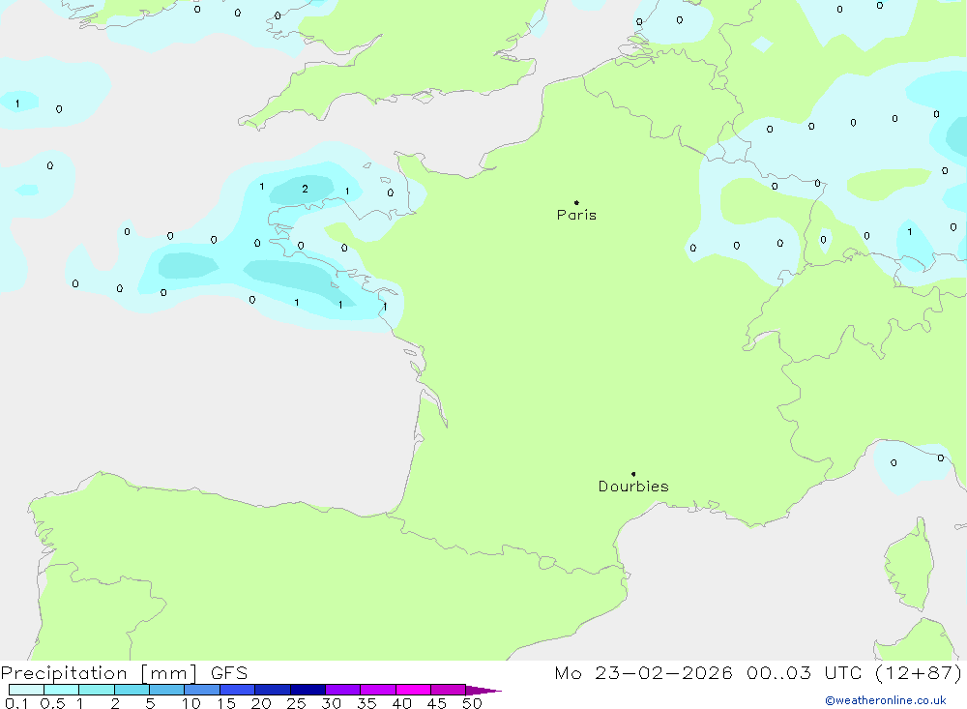Click the Paris location dot marker
967x709 pixels.
coord(576,202)
